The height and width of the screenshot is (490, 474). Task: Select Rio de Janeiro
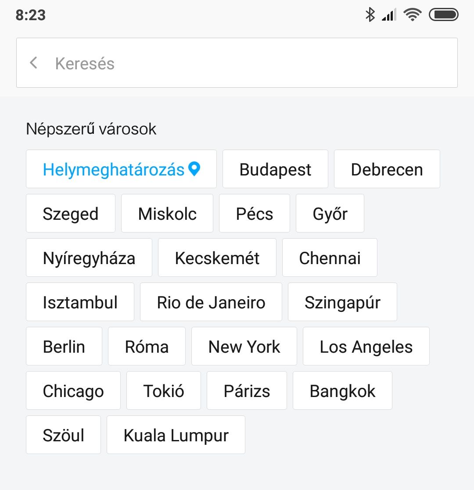(x=211, y=302)
